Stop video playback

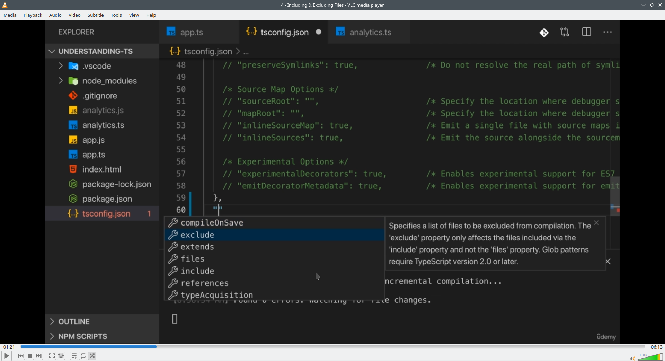[x=30, y=356]
